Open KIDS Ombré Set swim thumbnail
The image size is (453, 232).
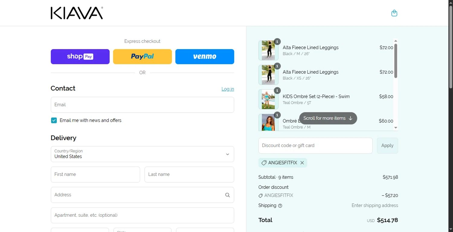[x=268, y=99]
